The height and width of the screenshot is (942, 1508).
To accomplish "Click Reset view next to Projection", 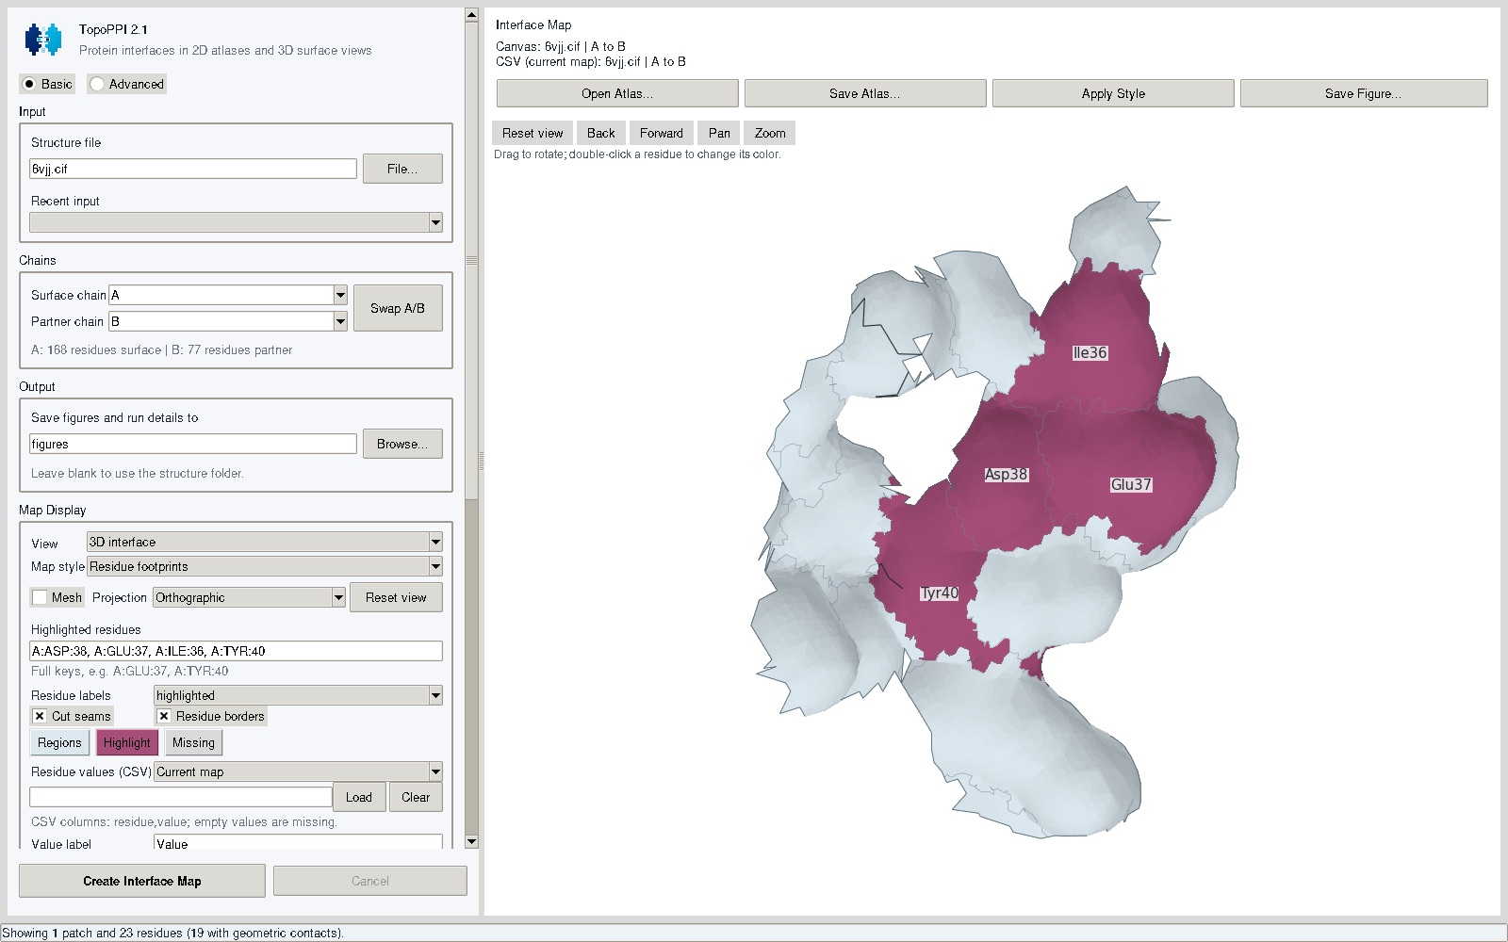I will click(396, 597).
